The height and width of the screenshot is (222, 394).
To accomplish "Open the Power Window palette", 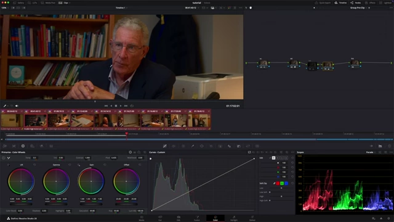I will point(202,146).
